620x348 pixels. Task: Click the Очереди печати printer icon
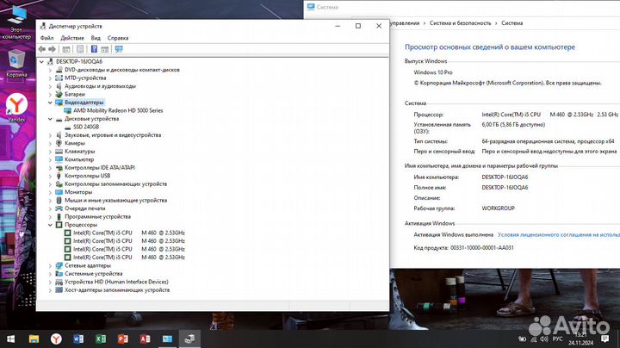59,208
